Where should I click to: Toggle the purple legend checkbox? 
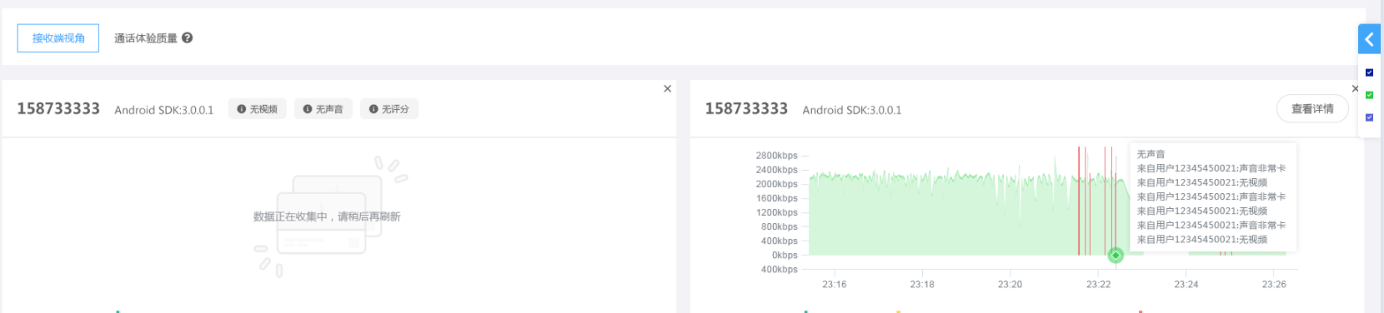(1369, 117)
